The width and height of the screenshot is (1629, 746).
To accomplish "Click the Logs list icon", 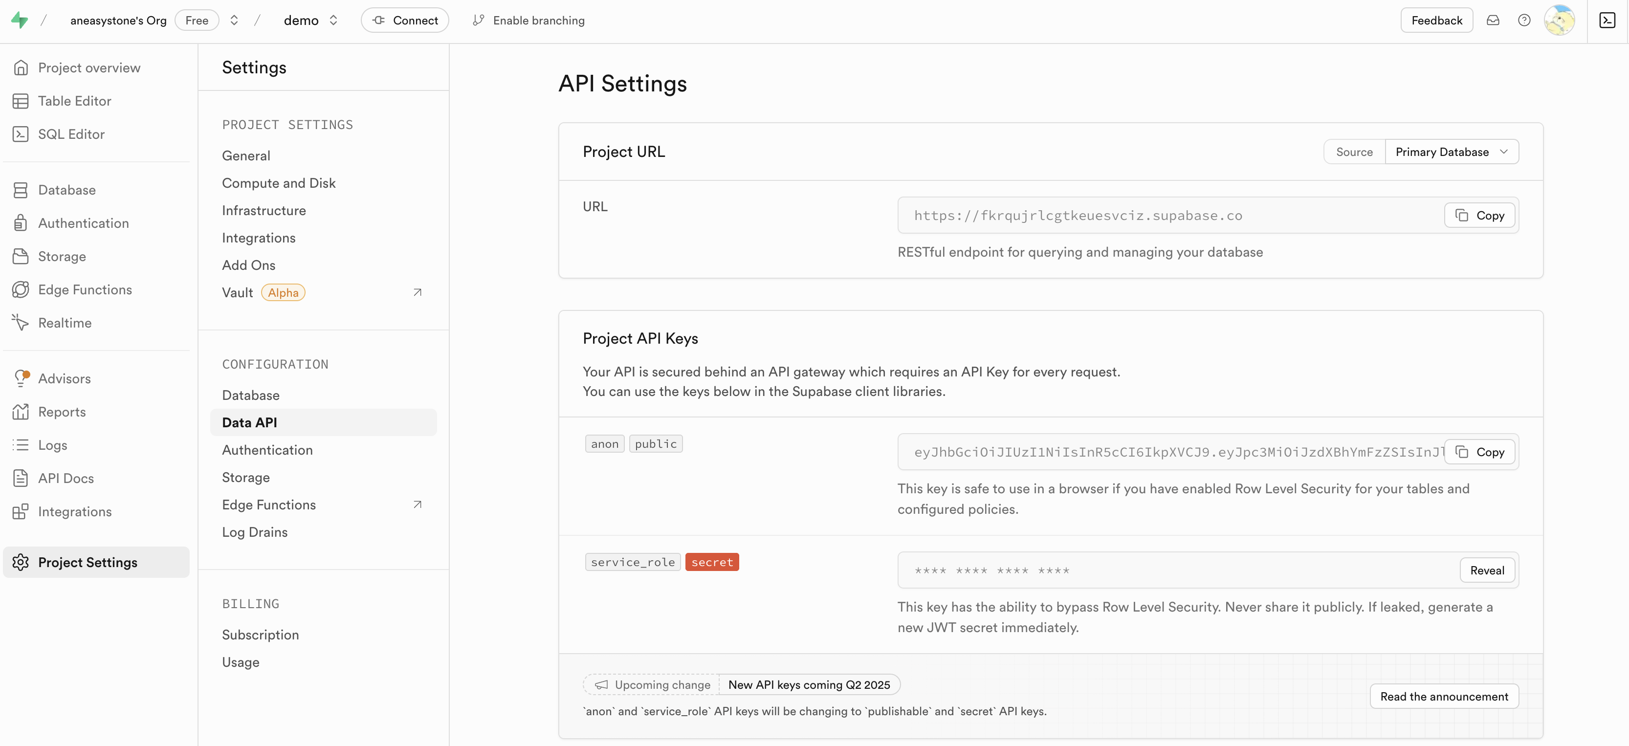I will tap(21, 445).
